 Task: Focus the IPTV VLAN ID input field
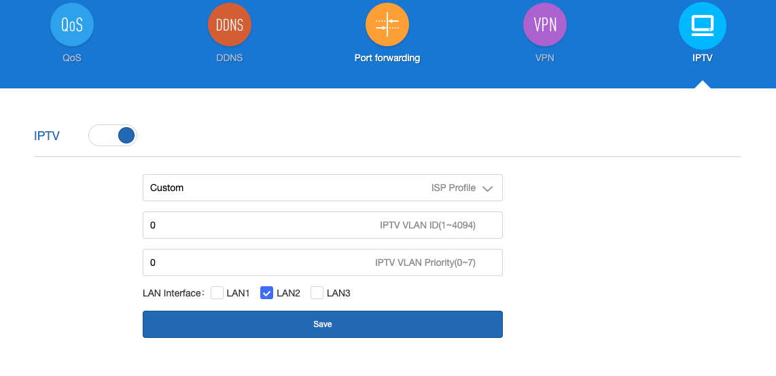click(x=323, y=225)
